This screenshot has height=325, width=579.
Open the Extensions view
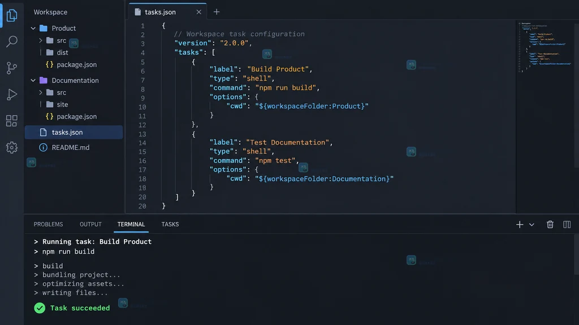pos(12,121)
